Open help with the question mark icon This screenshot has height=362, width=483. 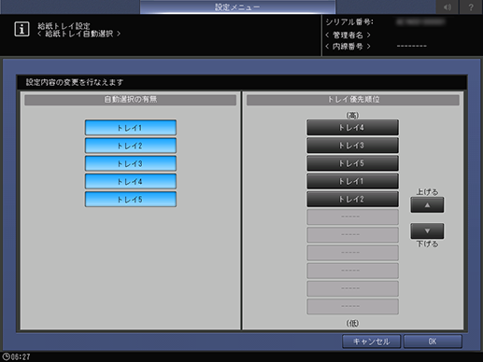pyautogui.click(x=471, y=7)
